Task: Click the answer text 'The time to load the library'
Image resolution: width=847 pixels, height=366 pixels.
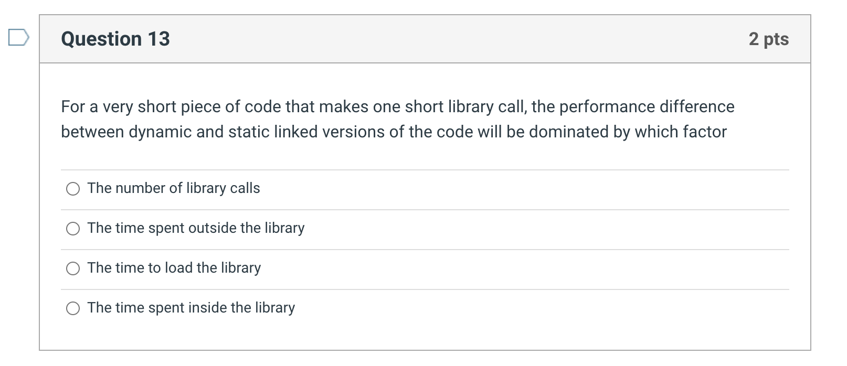Action: (x=174, y=268)
